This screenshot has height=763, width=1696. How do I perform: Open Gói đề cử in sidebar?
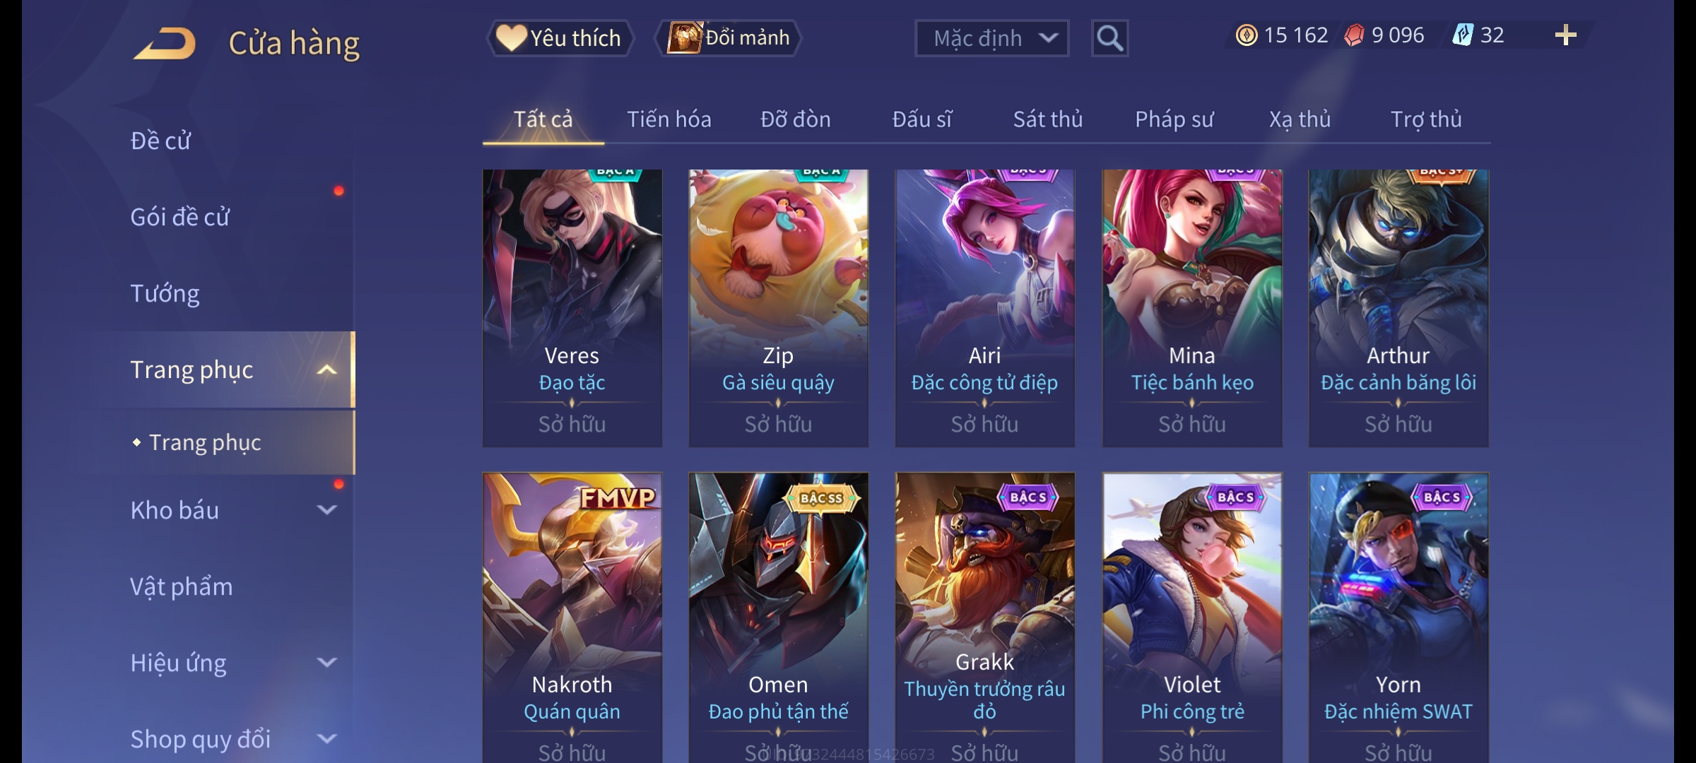179,217
